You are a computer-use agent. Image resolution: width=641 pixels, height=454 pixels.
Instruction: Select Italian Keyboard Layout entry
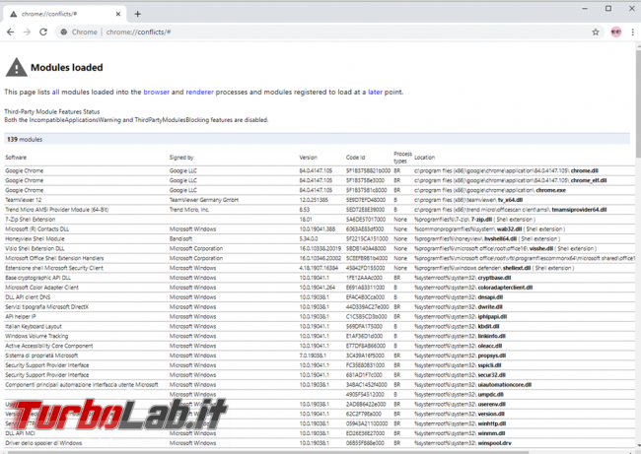[34, 326]
